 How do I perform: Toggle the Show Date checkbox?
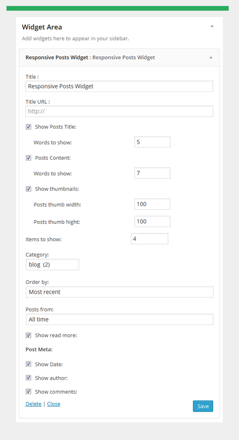tap(29, 364)
